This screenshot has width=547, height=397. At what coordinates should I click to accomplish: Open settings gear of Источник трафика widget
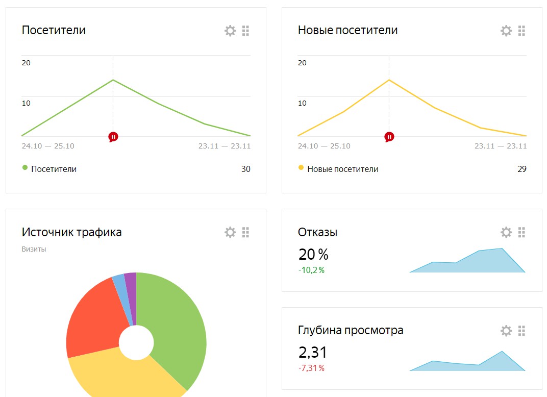230,232
